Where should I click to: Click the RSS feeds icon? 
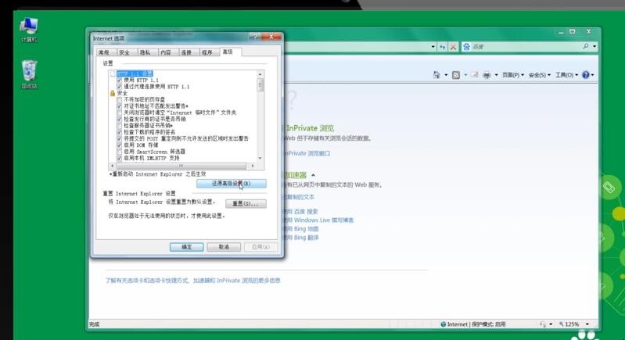(456, 75)
